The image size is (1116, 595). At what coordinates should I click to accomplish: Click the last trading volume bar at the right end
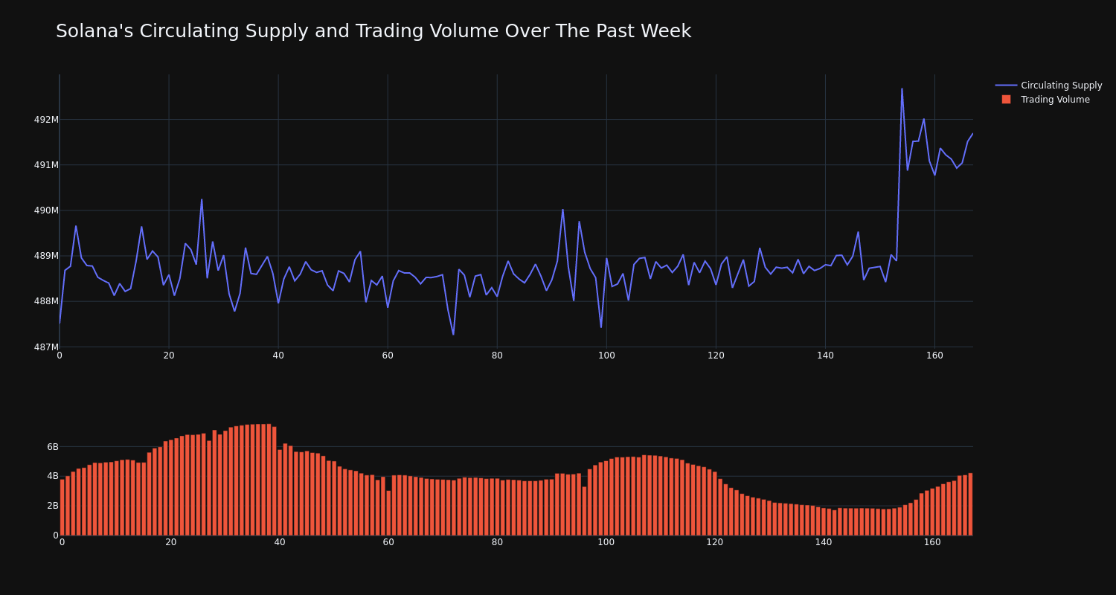(970, 504)
